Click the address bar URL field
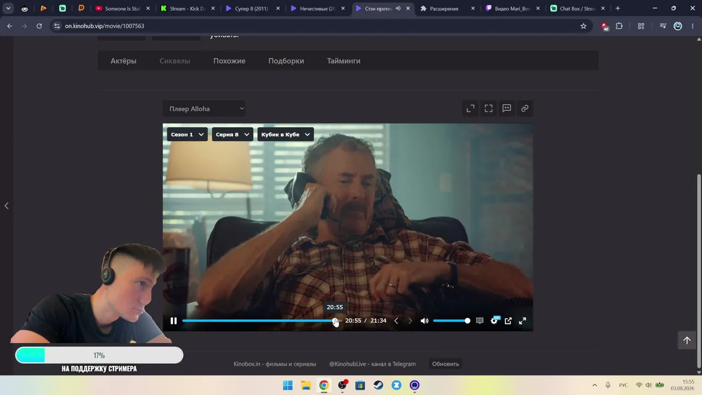 pos(321,26)
